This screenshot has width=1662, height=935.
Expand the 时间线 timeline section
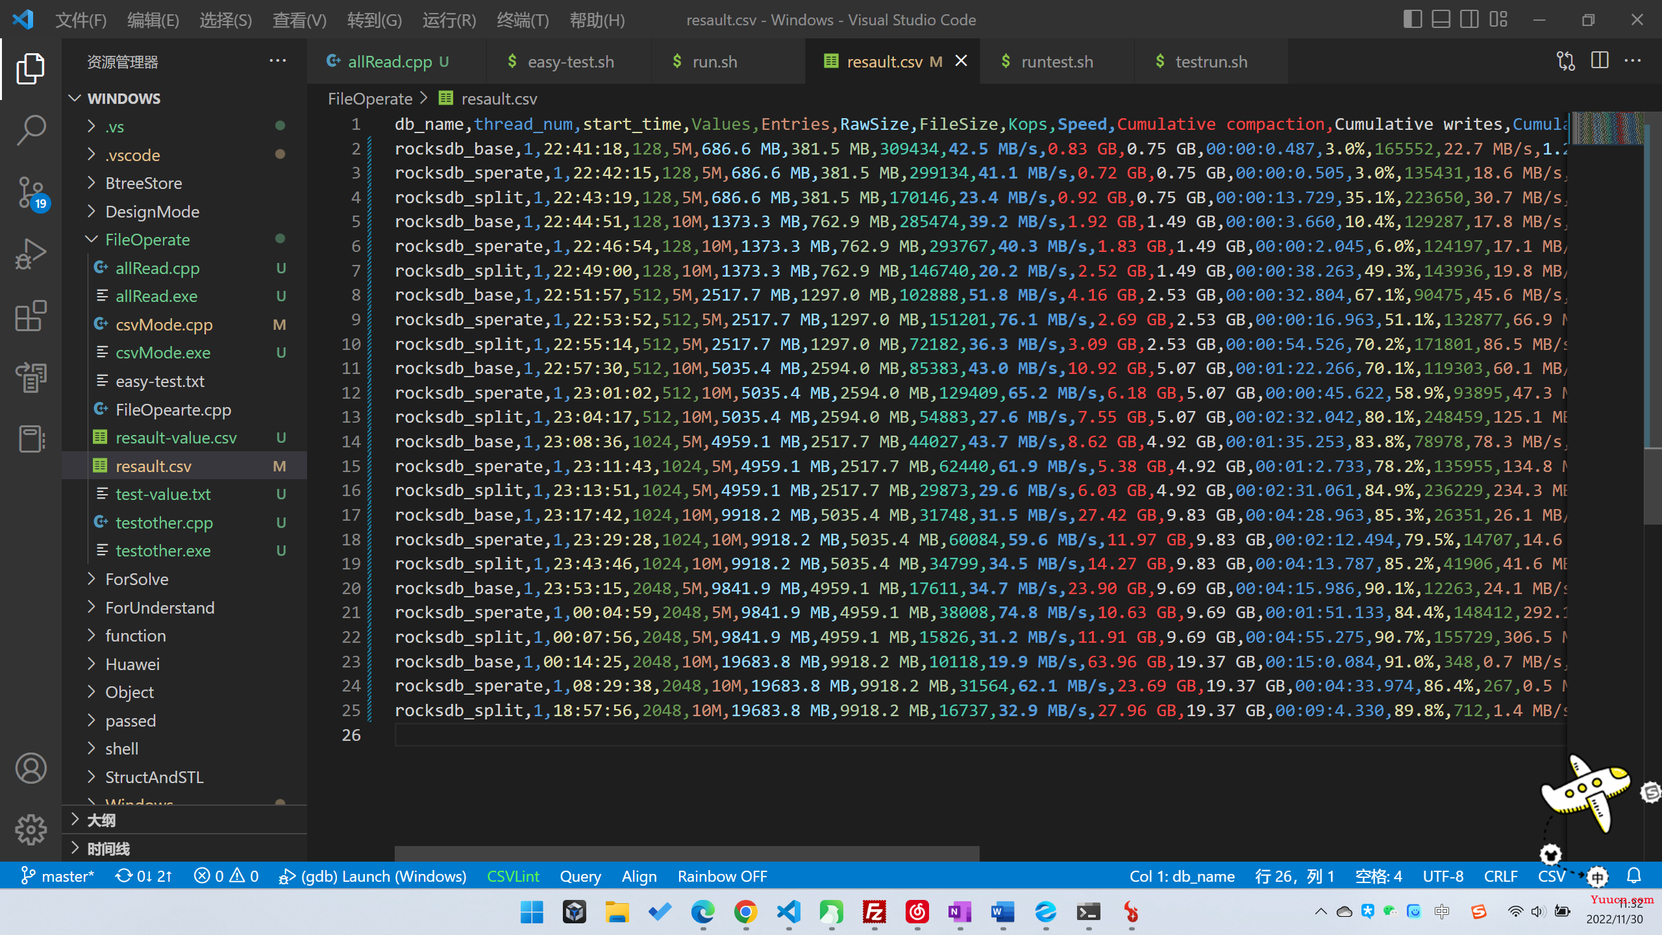click(x=185, y=849)
